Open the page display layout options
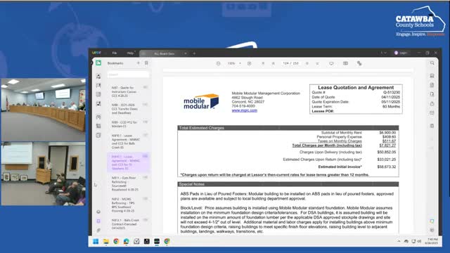Screen dimensions: 450x253 pos(345,63)
